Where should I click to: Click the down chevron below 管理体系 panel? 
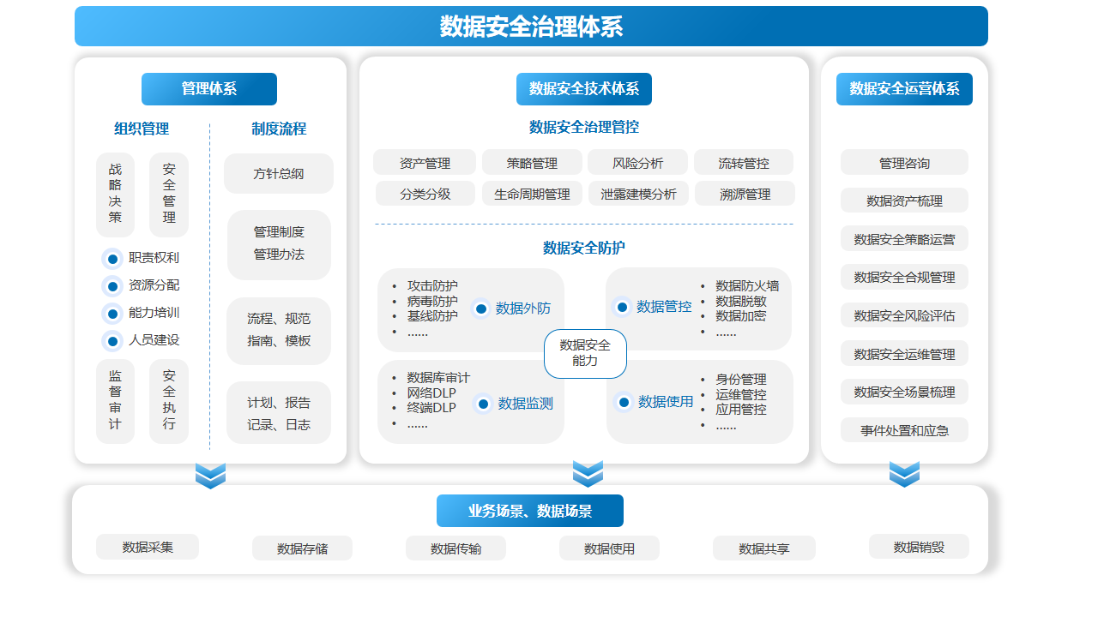210,475
